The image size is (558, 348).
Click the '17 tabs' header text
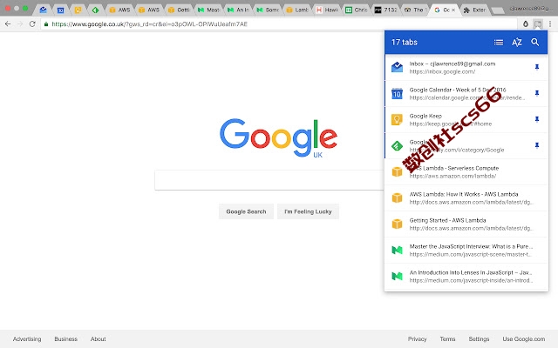coord(405,43)
